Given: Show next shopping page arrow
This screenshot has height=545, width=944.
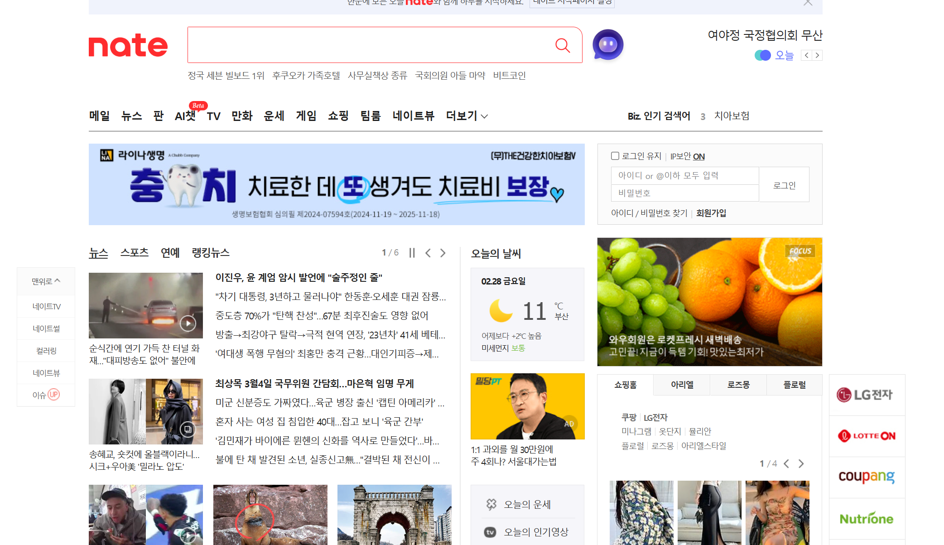Looking at the screenshot, I should click(x=801, y=463).
